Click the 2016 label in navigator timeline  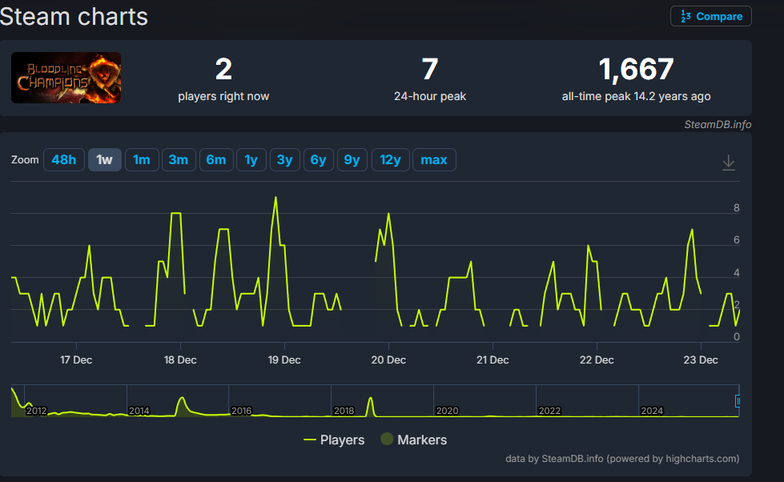coord(242,411)
